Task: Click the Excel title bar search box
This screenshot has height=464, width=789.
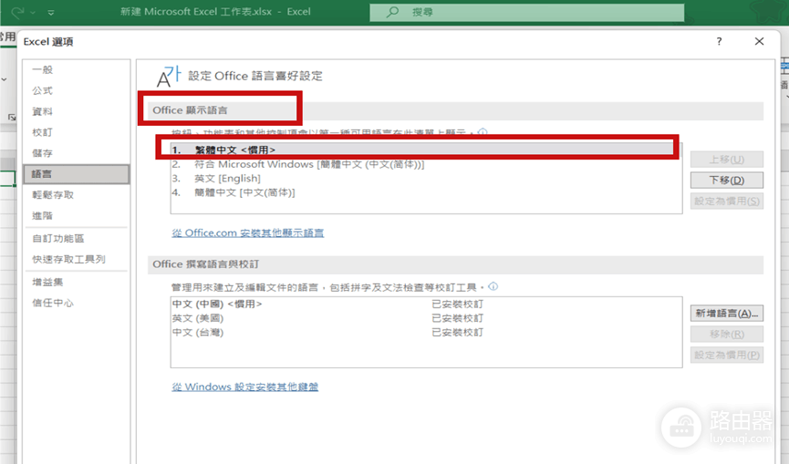Action: 527,12
